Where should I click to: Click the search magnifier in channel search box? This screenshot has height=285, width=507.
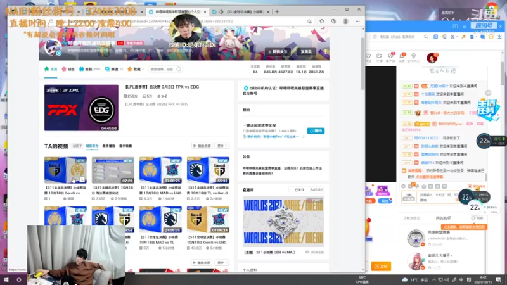tap(179, 69)
